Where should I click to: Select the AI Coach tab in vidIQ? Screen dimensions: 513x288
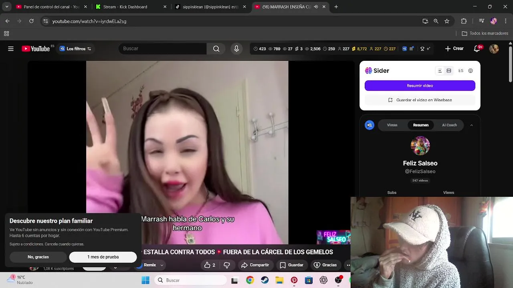(449, 125)
